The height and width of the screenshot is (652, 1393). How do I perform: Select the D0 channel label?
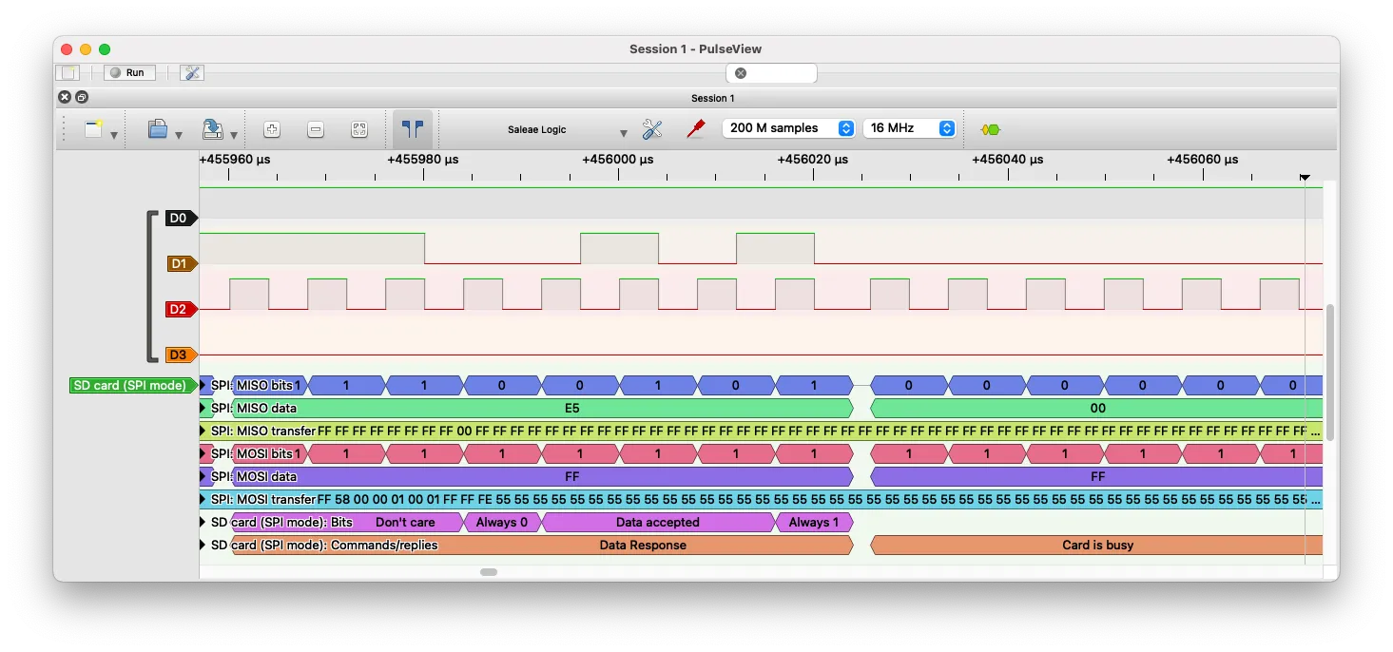tap(180, 218)
